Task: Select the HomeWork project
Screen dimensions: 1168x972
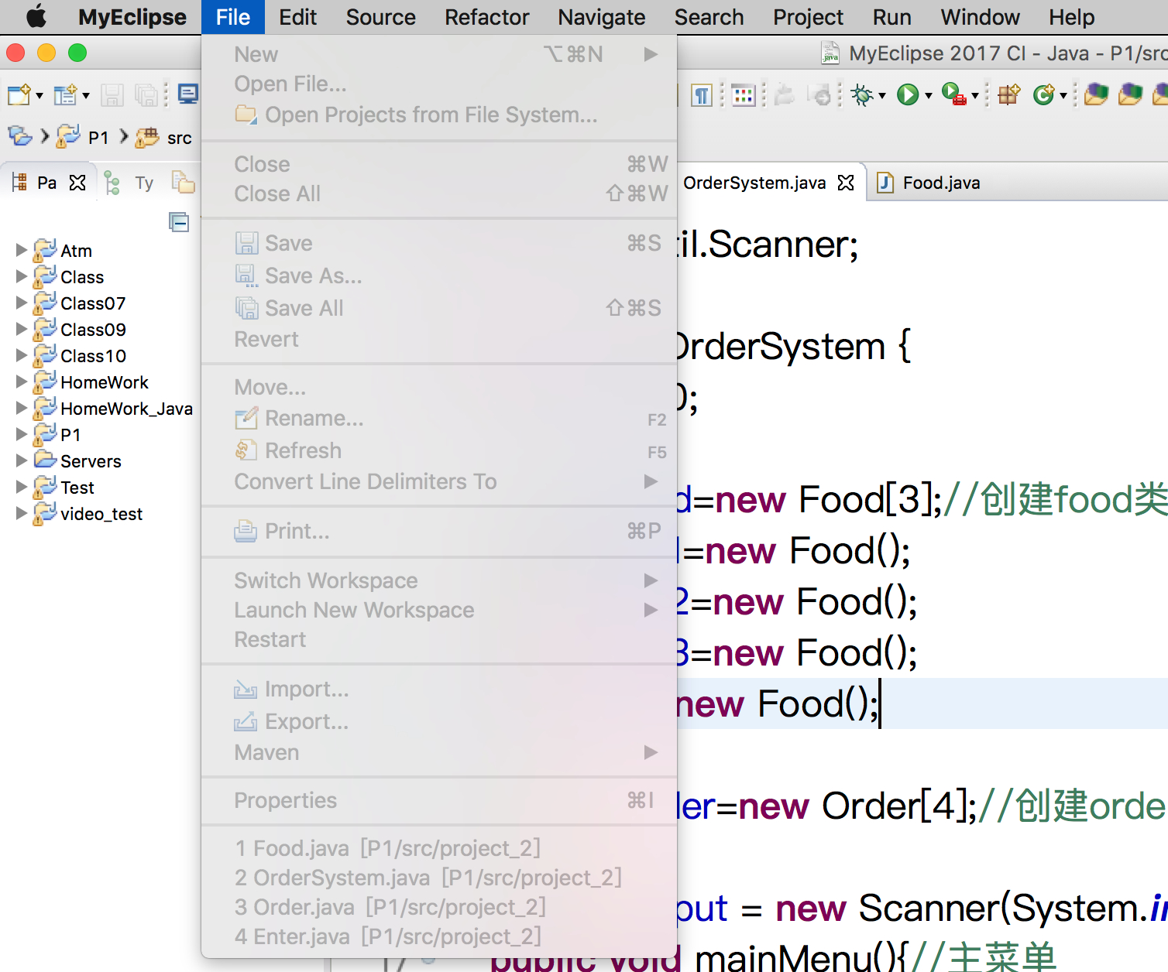Action: click(x=105, y=382)
